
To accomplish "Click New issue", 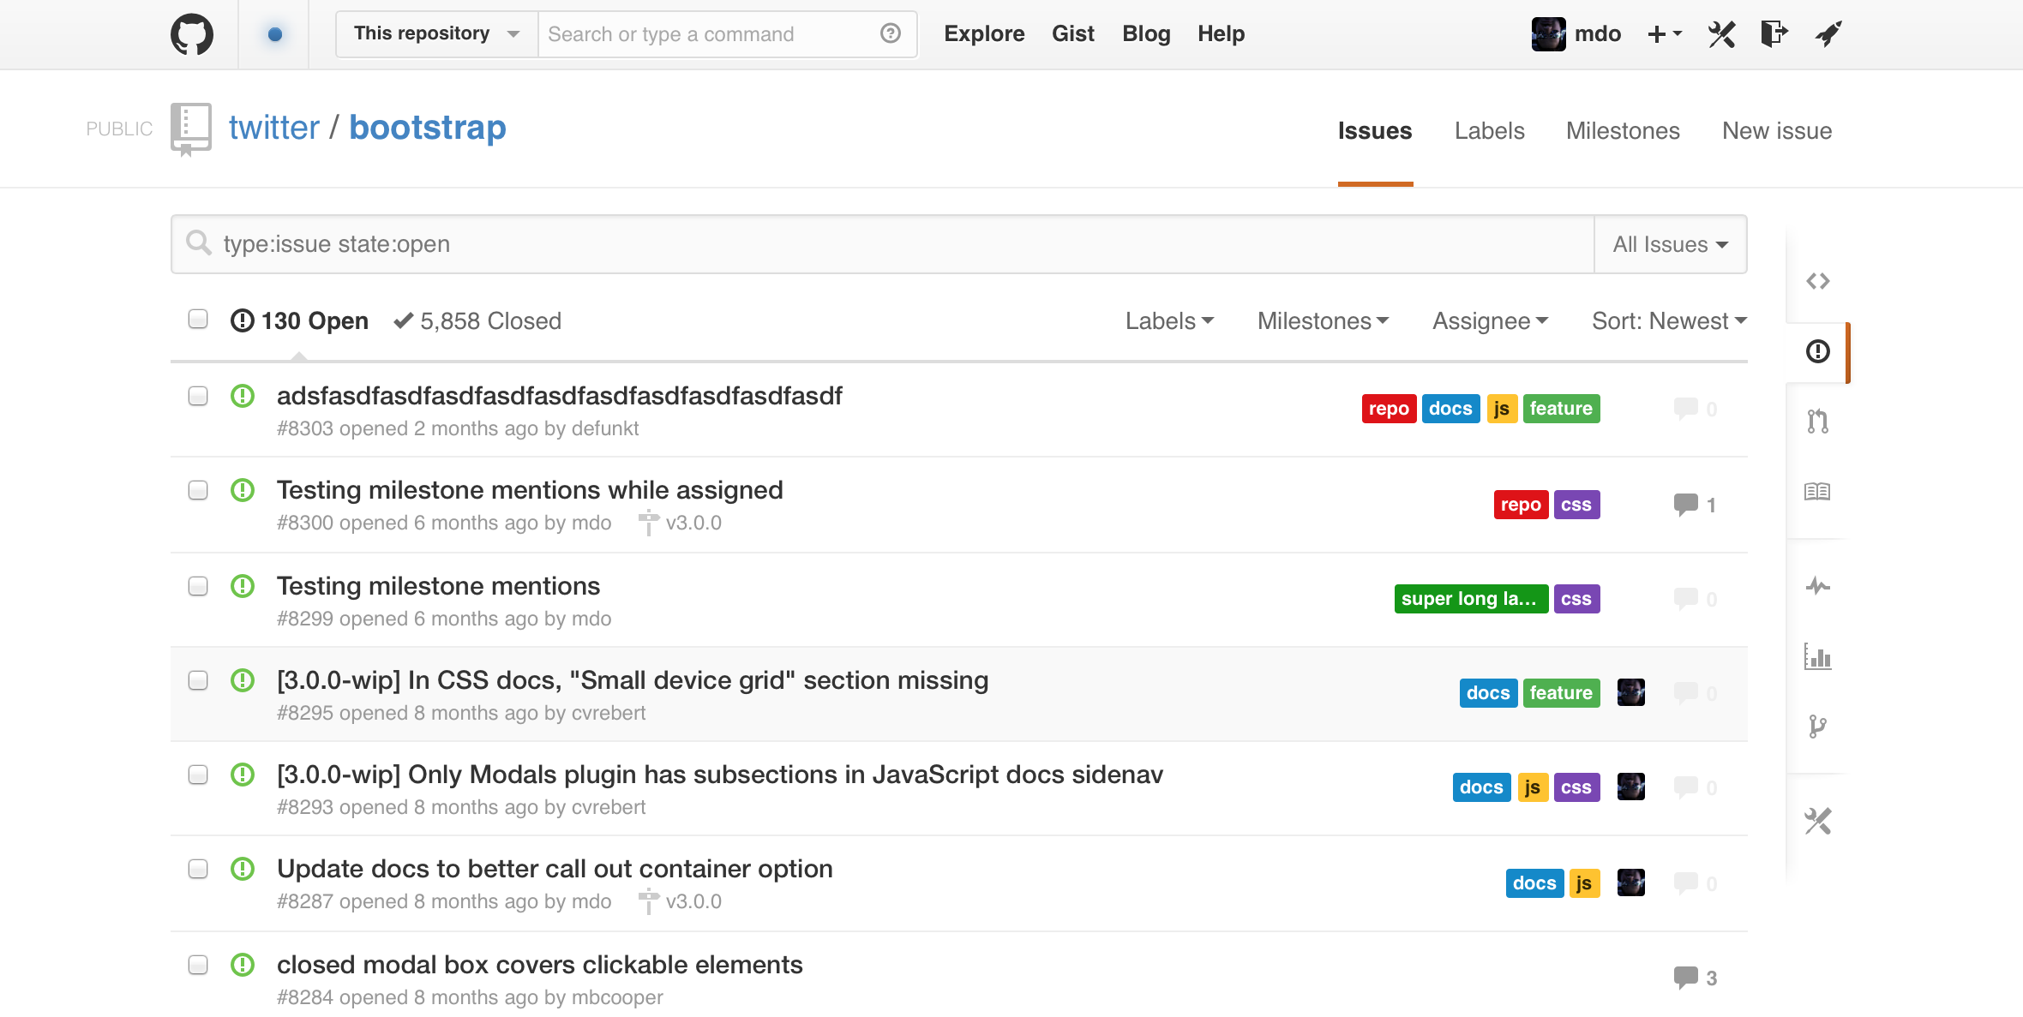I will click(x=1777, y=130).
